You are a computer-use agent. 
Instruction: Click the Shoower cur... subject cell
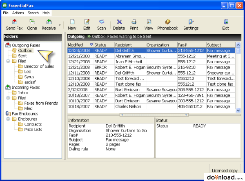pyautogui.click(x=221, y=73)
